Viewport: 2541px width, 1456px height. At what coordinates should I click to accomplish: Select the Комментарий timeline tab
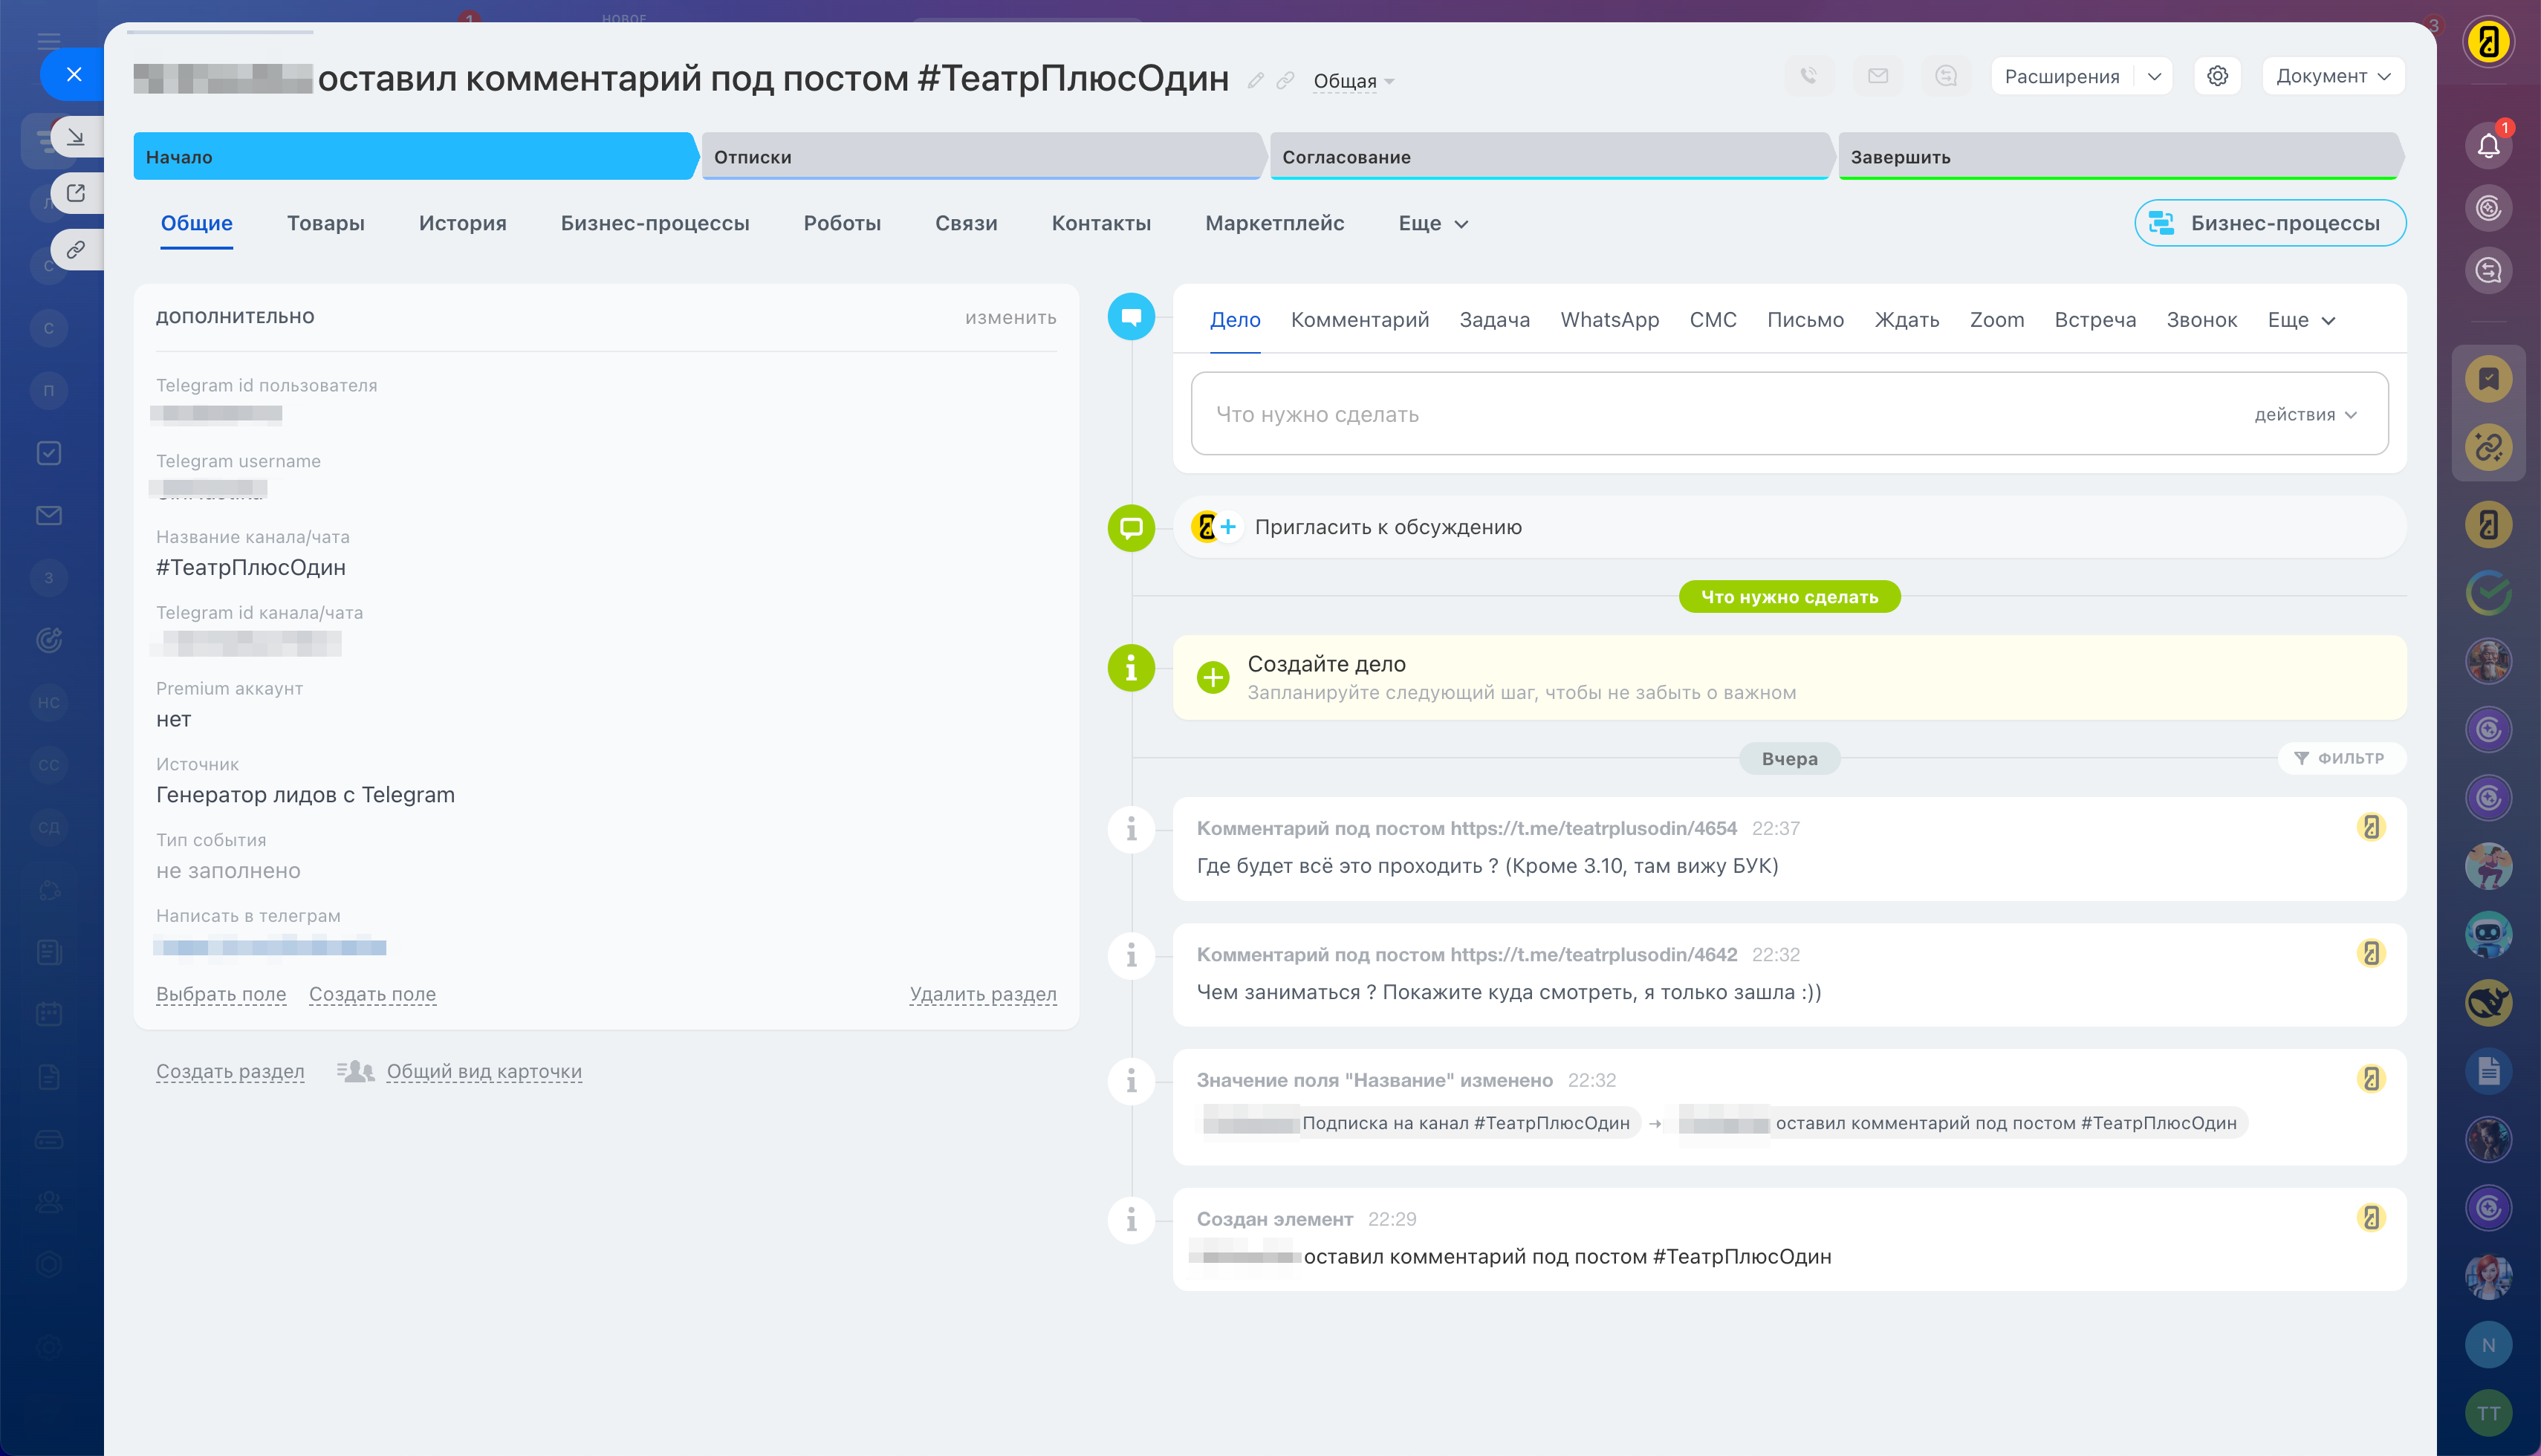[x=1359, y=320]
